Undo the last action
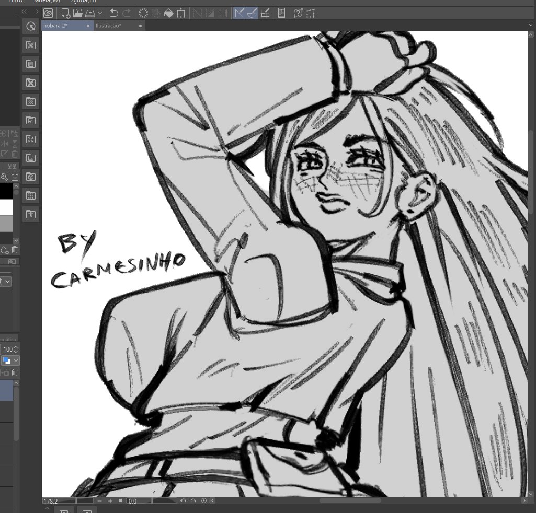Screen dimensions: 536x513 [114, 13]
